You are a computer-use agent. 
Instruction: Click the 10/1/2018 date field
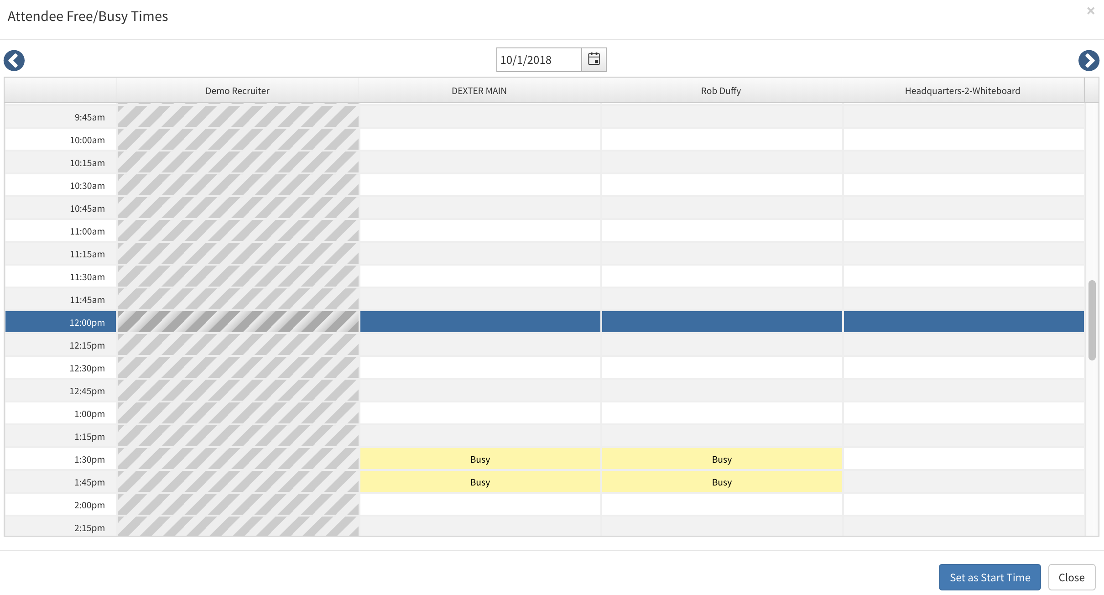click(538, 60)
